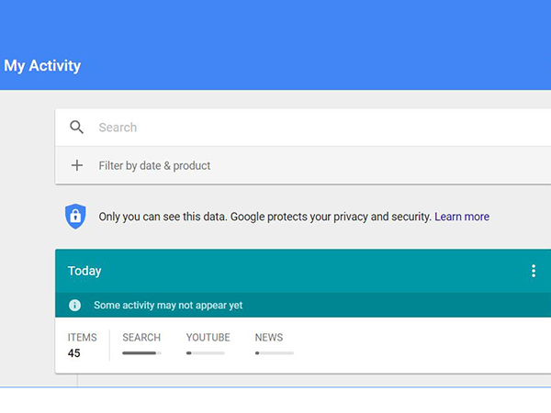Open the three-dot menu for Today
Image resolution: width=551 pixels, height=413 pixels.
(534, 271)
